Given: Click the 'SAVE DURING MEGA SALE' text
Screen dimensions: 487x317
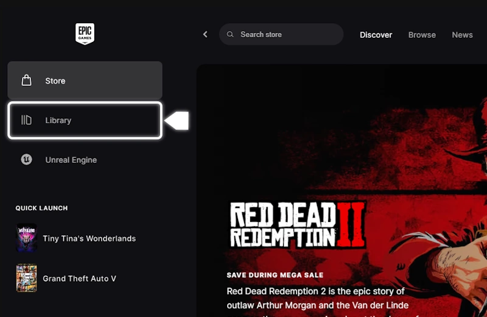Looking at the screenshot, I should pyautogui.click(x=275, y=275).
